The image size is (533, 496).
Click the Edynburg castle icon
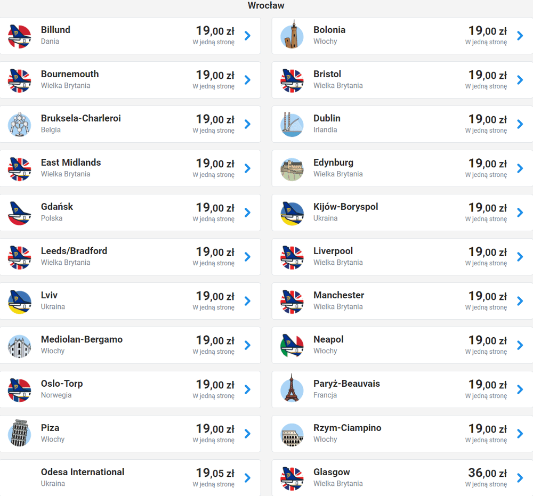coord(292,168)
